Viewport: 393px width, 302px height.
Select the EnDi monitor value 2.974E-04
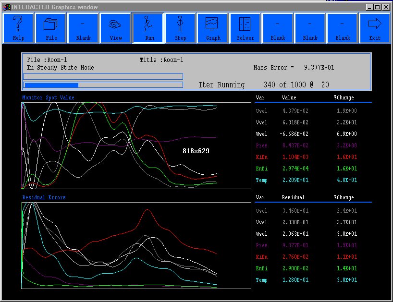tap(295, 168)
